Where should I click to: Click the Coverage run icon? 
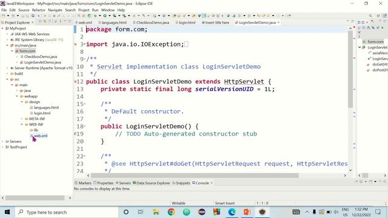[x=115, y=16]
